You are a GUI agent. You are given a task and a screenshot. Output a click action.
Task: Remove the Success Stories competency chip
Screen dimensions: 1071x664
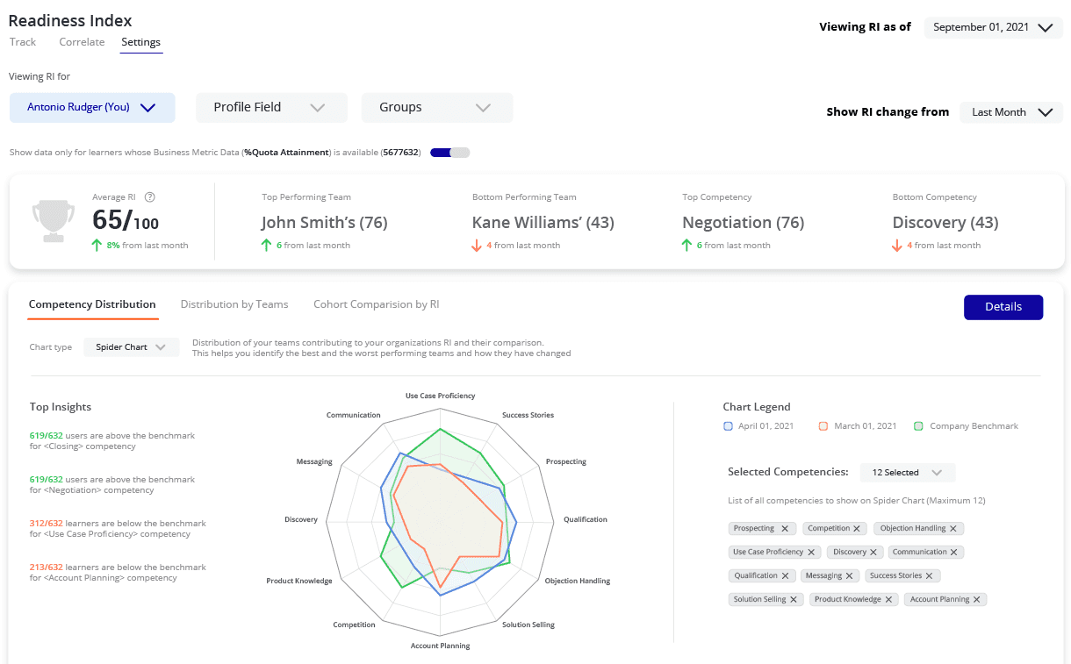[930, 576]
